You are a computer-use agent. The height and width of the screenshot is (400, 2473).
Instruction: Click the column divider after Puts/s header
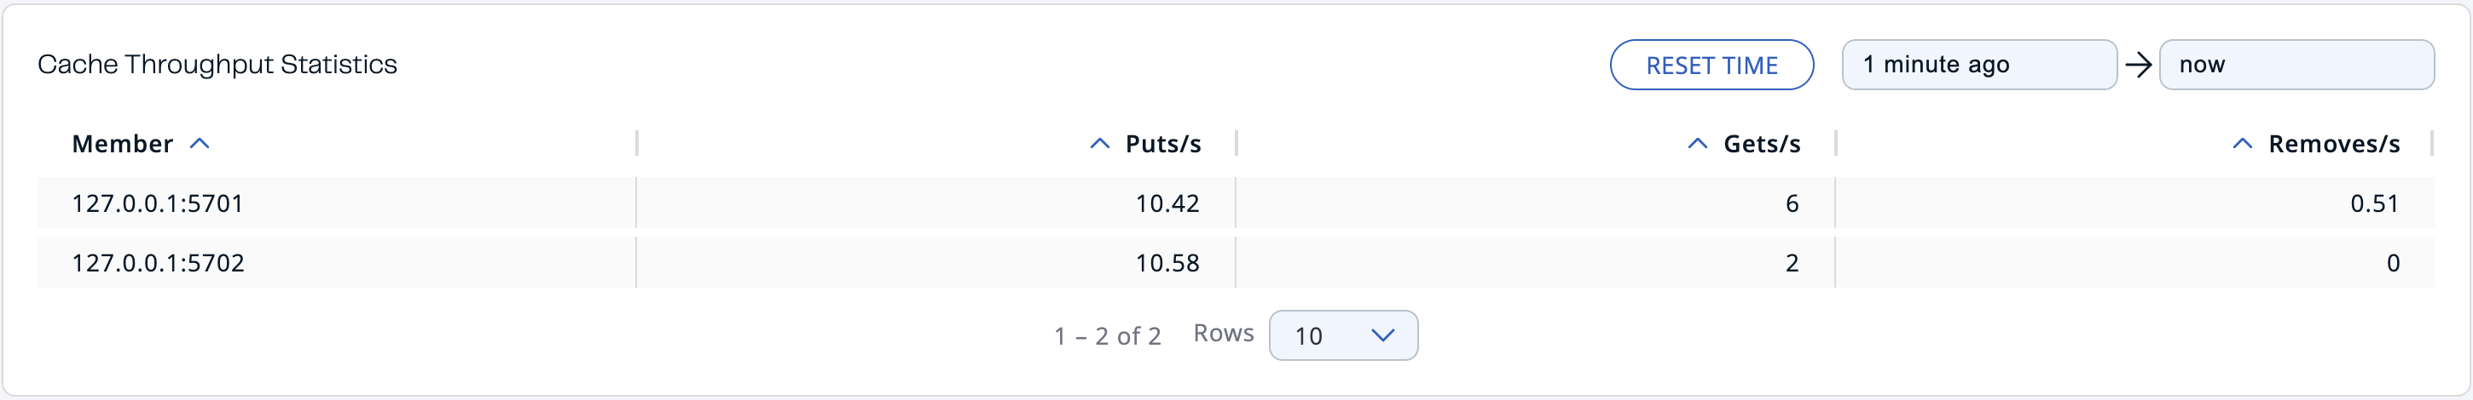(1236, 144)
